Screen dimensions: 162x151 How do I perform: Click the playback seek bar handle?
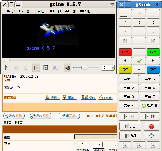coord(6,60)
